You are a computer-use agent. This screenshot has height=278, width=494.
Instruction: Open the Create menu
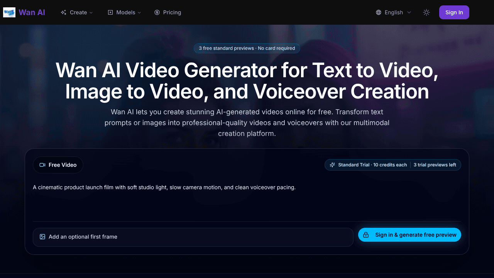click(x=77, y=12)
